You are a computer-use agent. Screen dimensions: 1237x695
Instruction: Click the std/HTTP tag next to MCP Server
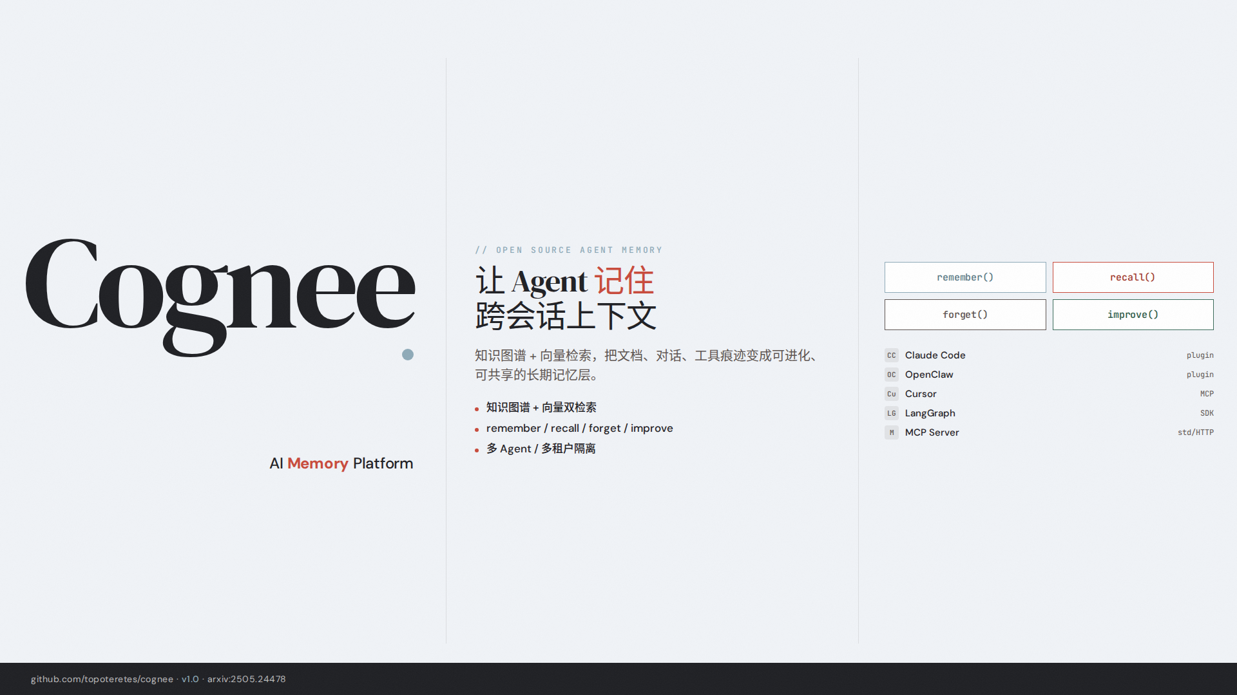[1196, 432]
